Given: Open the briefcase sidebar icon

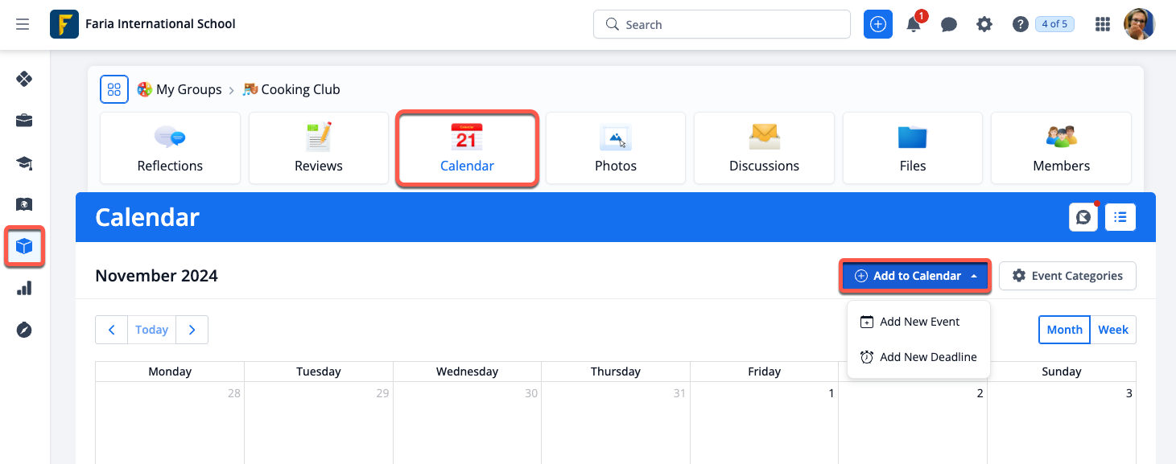Looking at the screenshot, I should click(24, 121).
